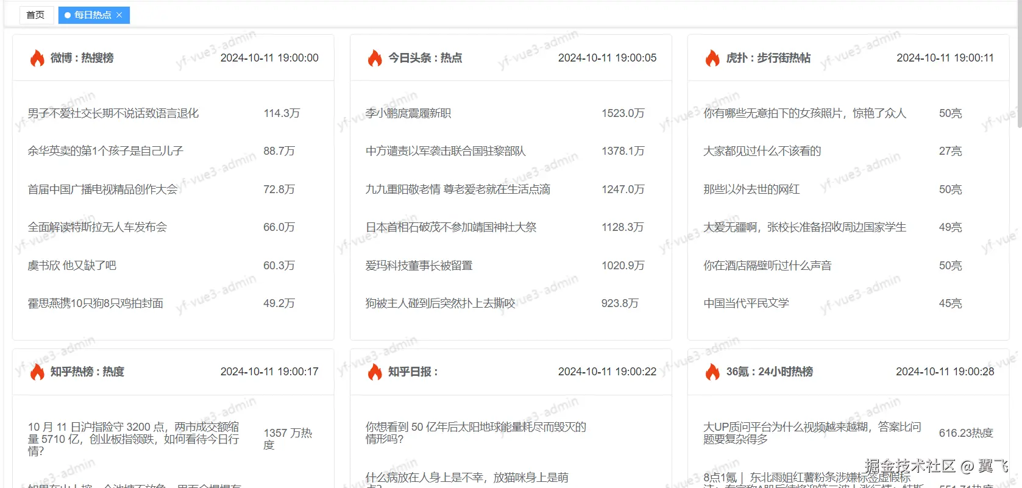Click the 虎扑 : 步行街热帖 title
The height and width of the screenshot is (488, 1022).
(768, 58)
